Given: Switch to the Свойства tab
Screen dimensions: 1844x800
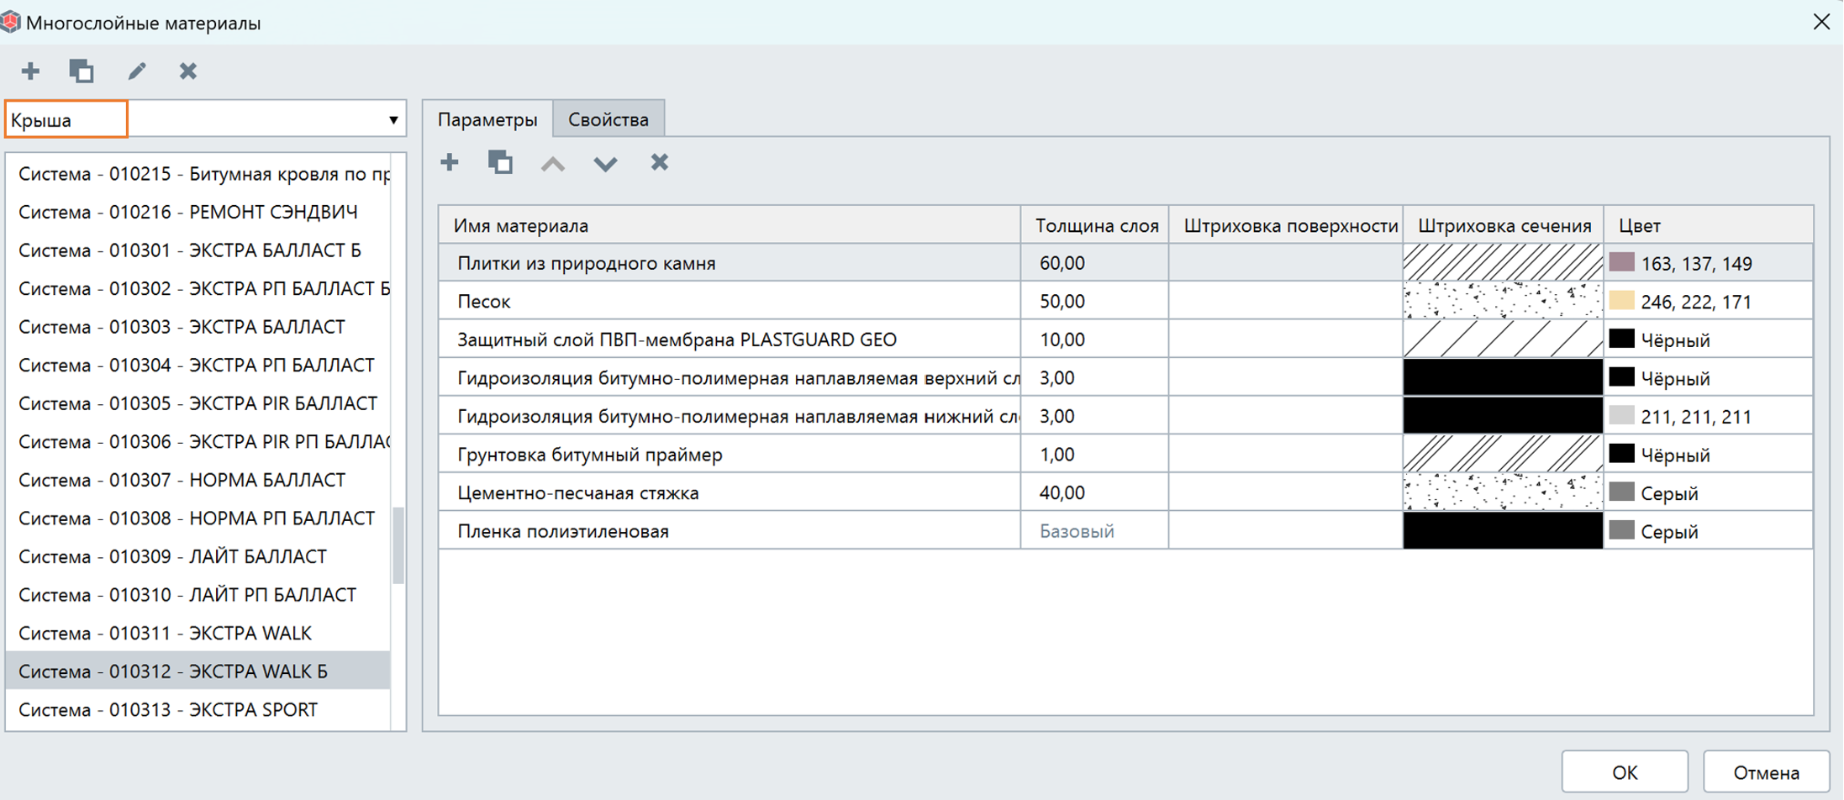Looking at the screenshot, I should pyautogui.click(x=609, y=119).
